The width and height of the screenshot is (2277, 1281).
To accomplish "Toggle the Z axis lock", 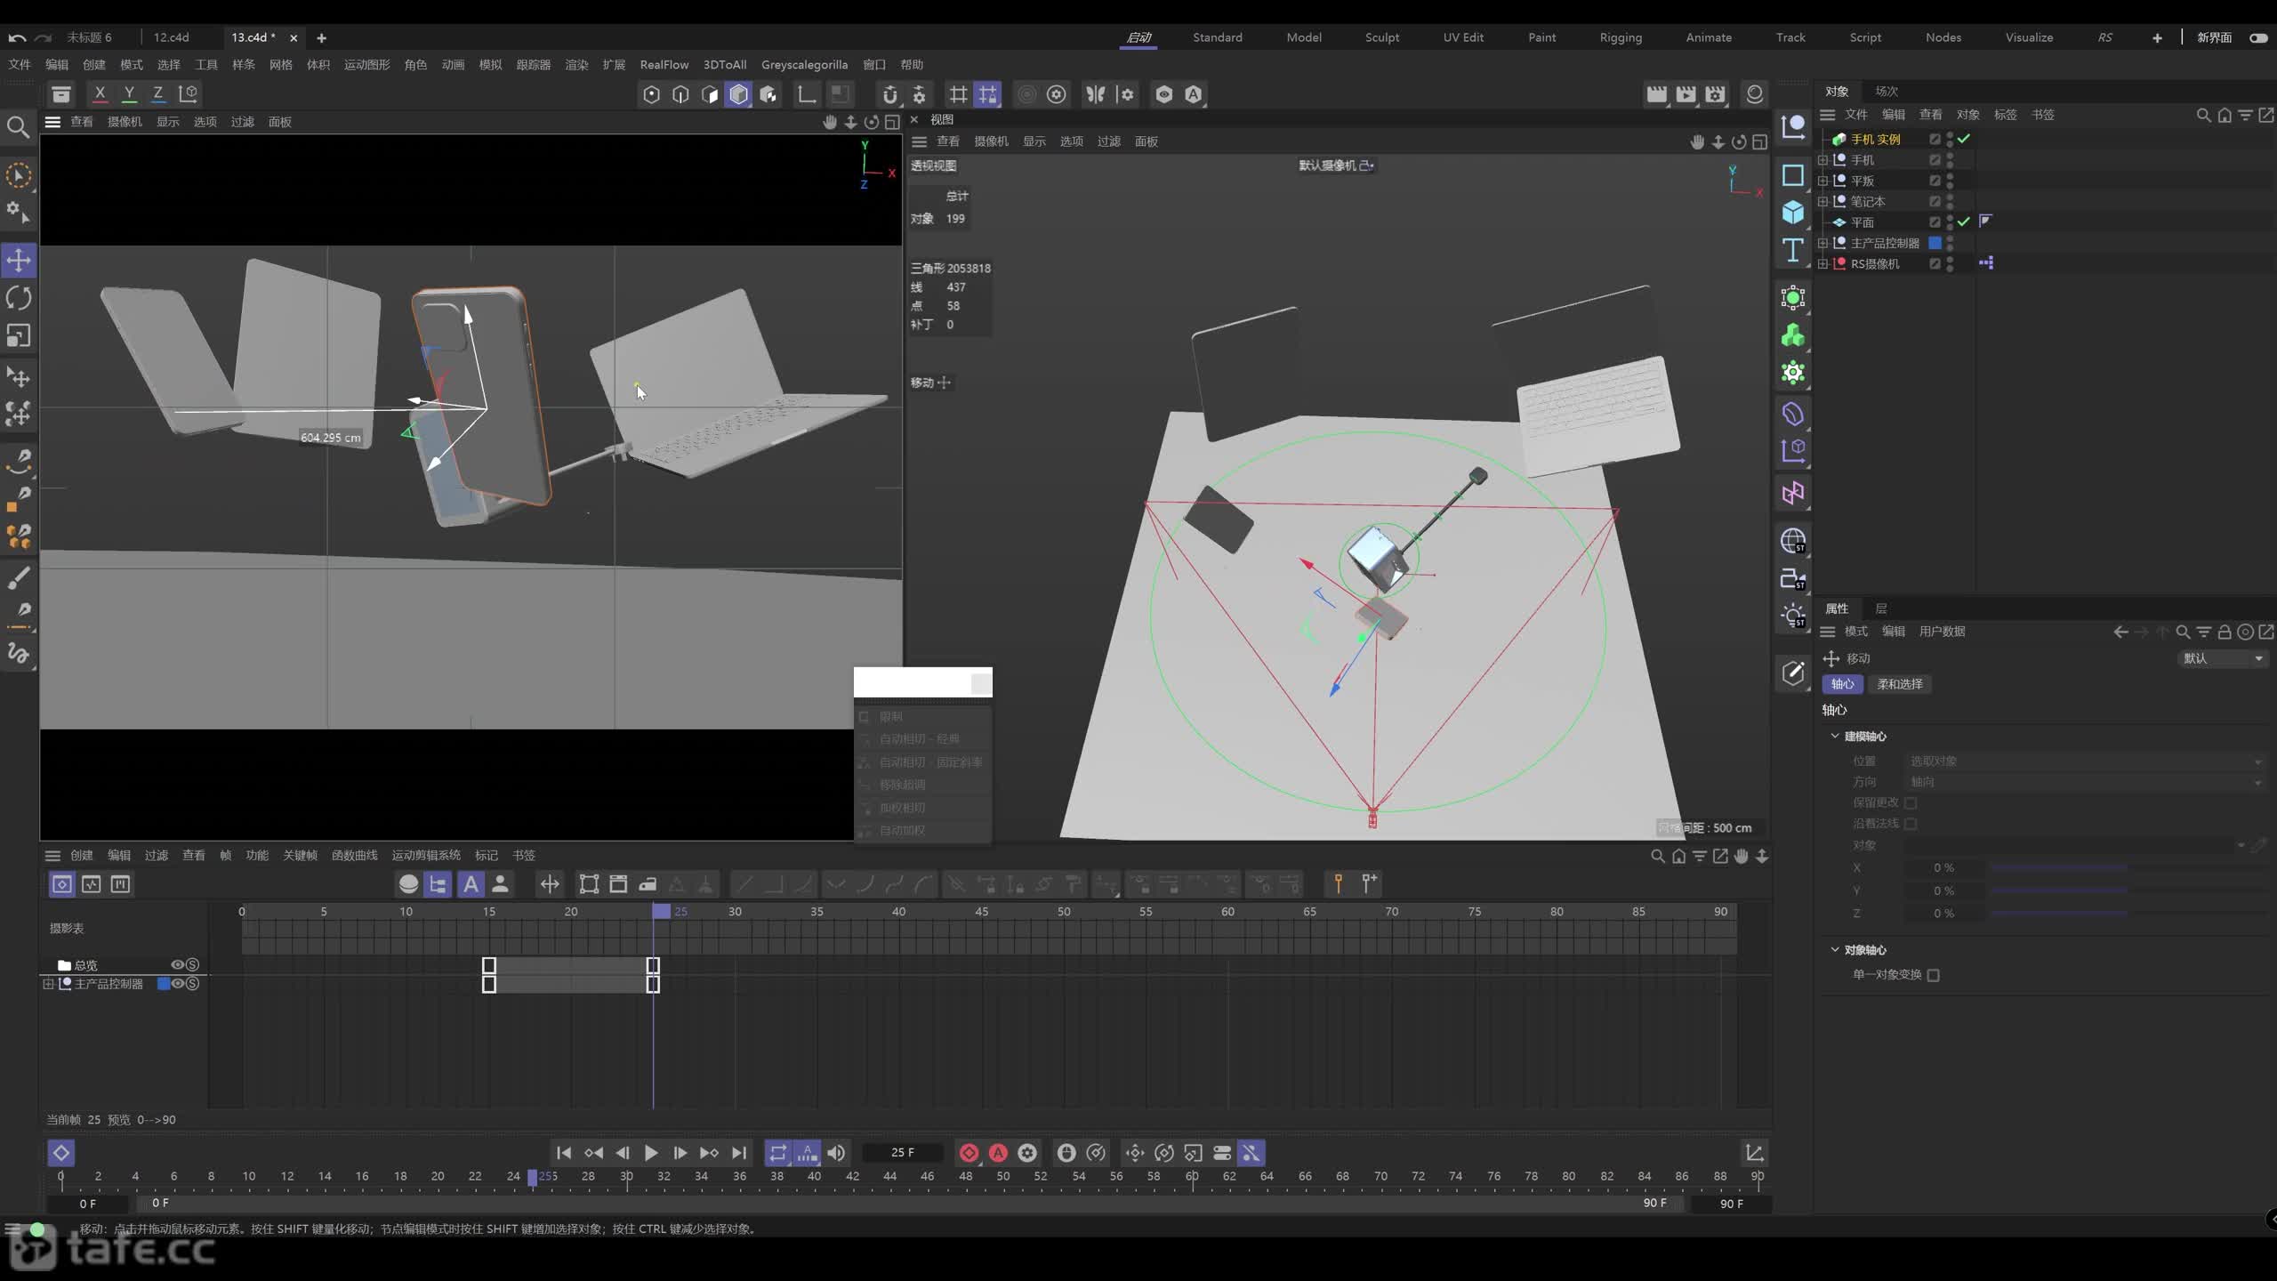I will tap(157, 93).
